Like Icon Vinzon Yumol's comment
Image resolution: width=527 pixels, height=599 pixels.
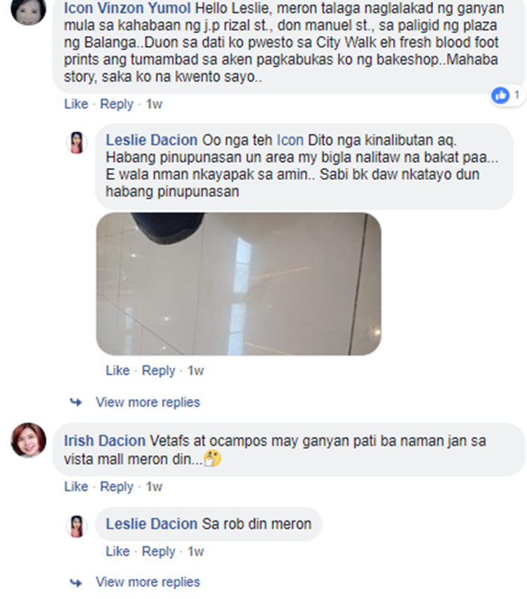coord(76,104)
